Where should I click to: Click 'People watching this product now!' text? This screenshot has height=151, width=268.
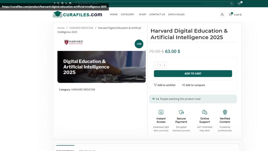(x=180, y=99)
